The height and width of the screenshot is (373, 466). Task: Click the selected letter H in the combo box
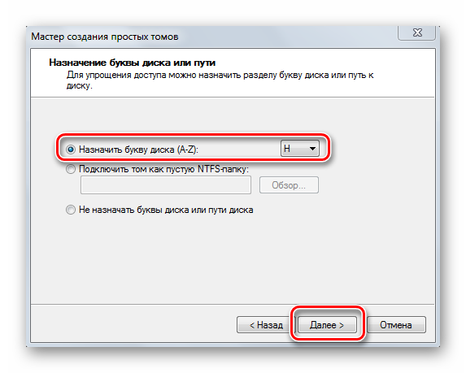[x=287, y=149]
